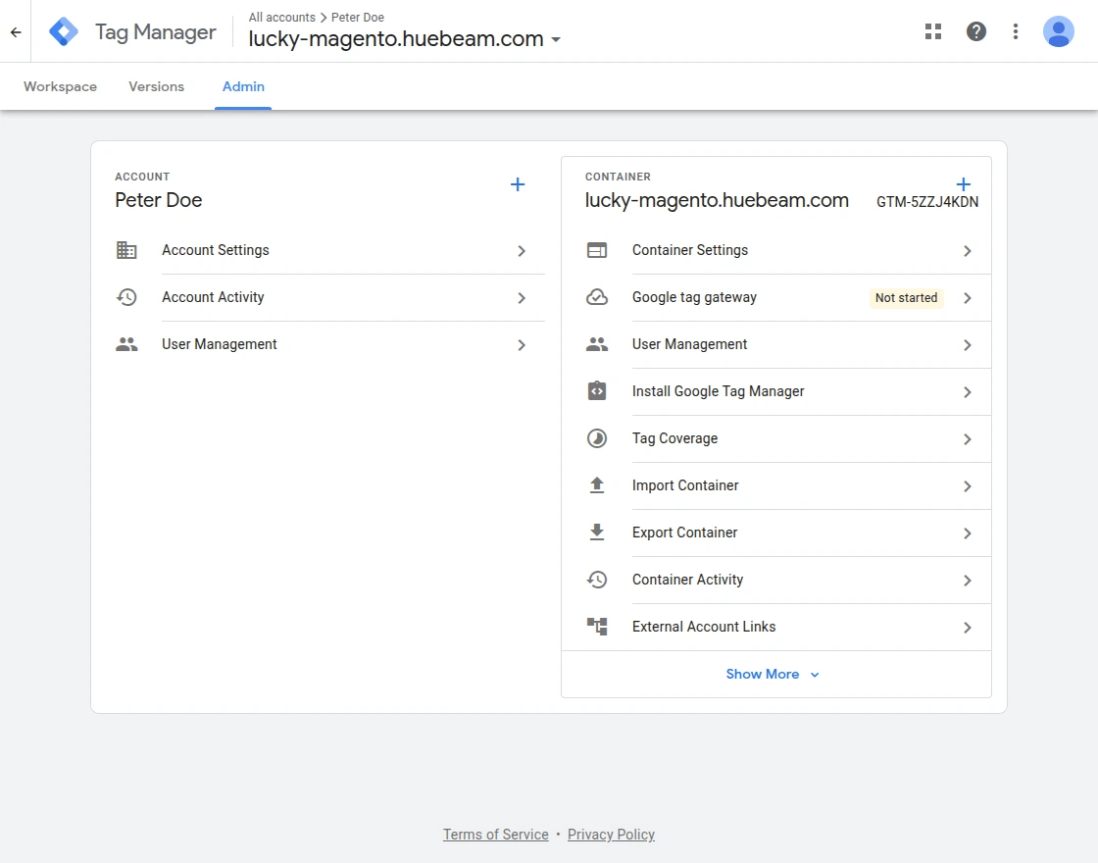Click the Container Activity history icon

click(597, 580)
